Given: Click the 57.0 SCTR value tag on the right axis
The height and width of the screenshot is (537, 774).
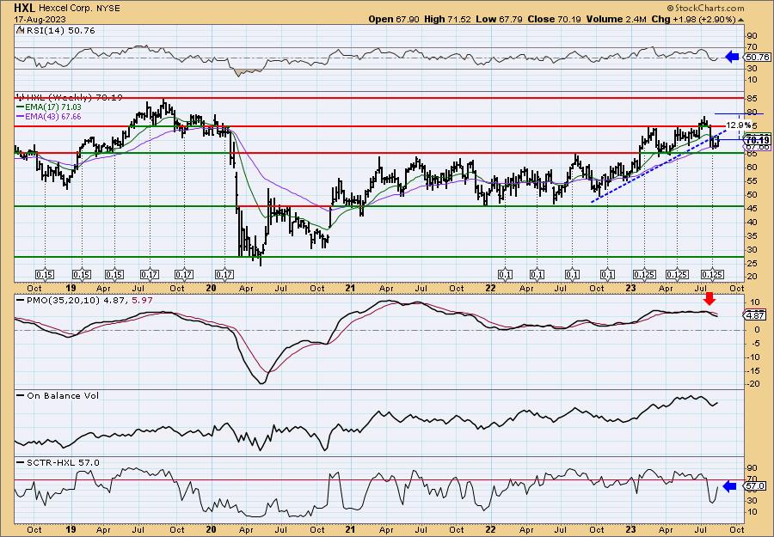Looking at the screenshot, I should pos(756,486).
